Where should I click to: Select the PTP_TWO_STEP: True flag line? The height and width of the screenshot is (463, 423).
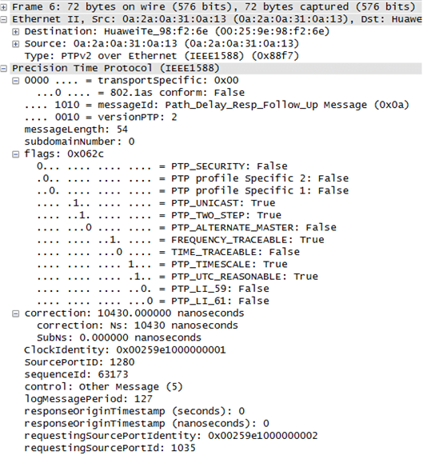pyautogui.click(x=159, y=215)
